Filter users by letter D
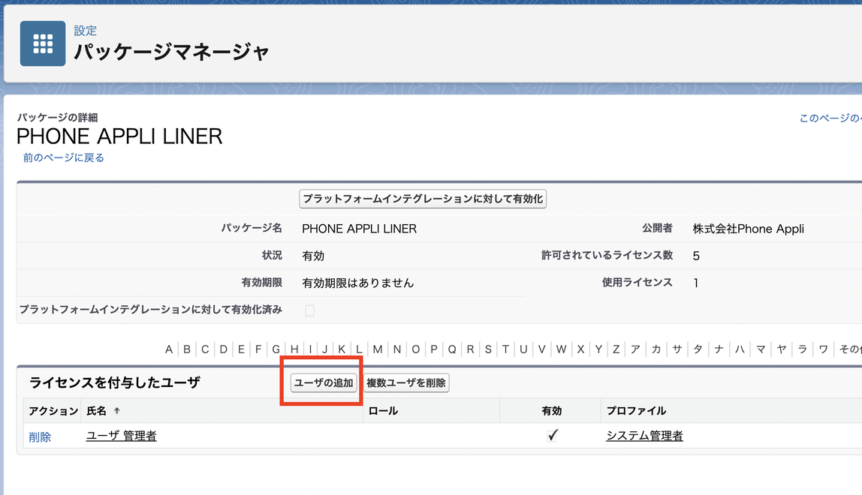Screen dimensions: 862x495 click(x=223, y=349)
